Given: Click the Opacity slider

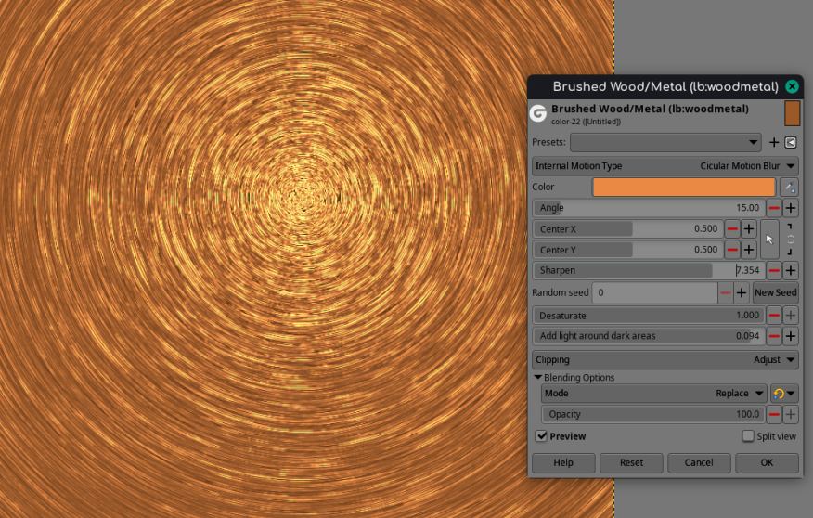Looking at the screenshot, I should [x=653, y=414].
